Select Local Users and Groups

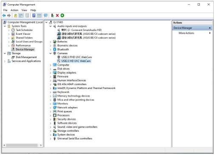point(29,42)
